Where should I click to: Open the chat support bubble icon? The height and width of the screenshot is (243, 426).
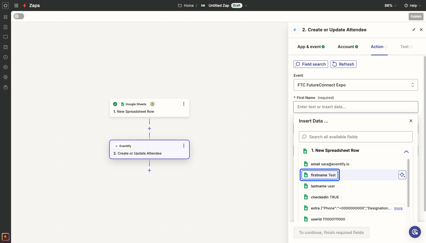415,232
